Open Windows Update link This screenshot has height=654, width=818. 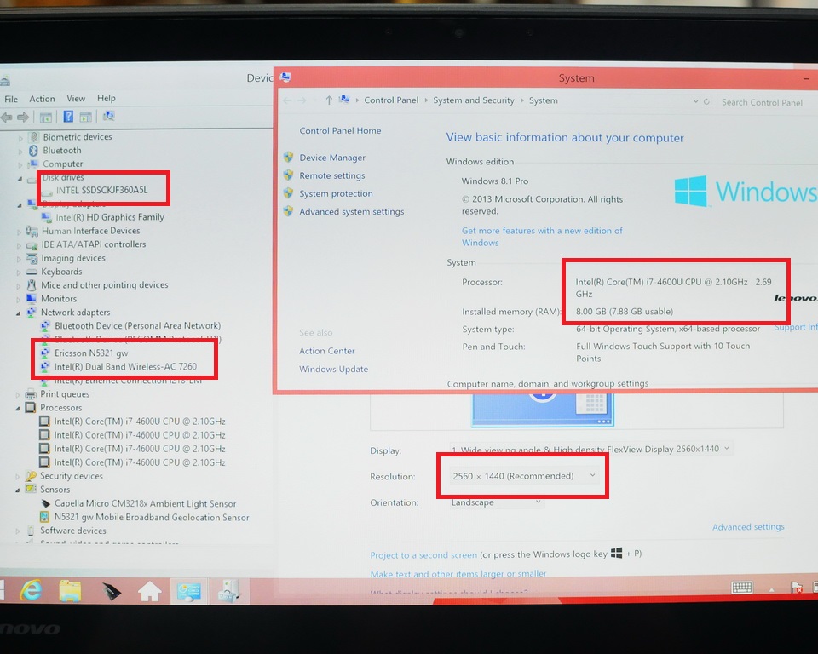[333, 370]
